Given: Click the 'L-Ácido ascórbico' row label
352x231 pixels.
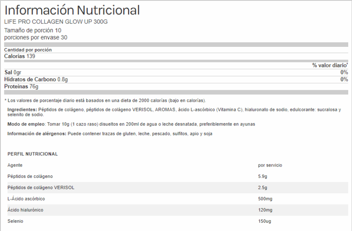Looking at the screenshot, I should (x=26, y=198).
